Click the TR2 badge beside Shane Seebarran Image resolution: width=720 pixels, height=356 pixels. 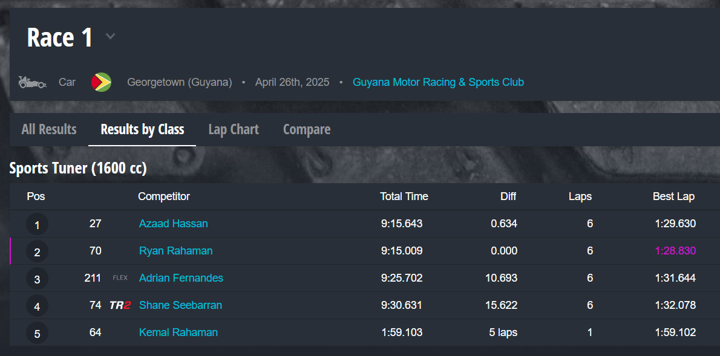point(120,305)
